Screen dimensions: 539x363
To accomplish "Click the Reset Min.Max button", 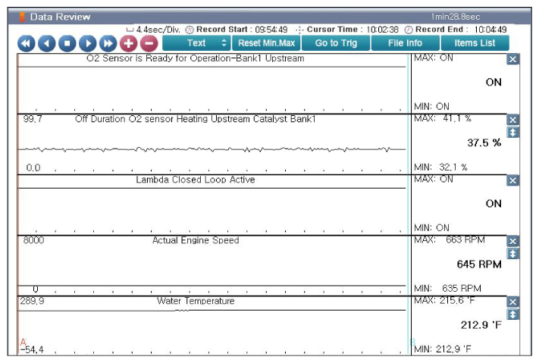I will [266, 43].
